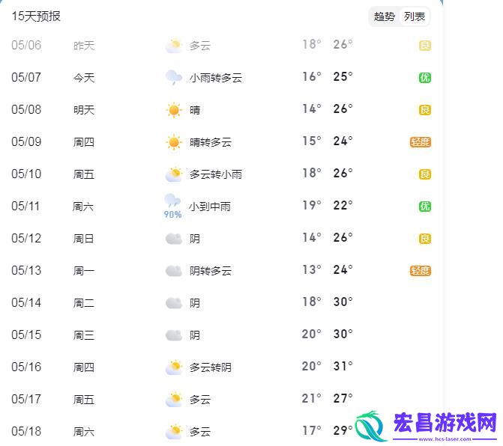Viewport: 503px width, 446px height.
Task: Click the 轻度 pollution badge for 05/13
Action: pos(421,271)
